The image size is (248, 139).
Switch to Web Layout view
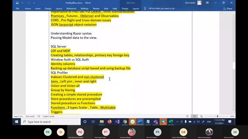pyautogui.click(x=201, y=116)
